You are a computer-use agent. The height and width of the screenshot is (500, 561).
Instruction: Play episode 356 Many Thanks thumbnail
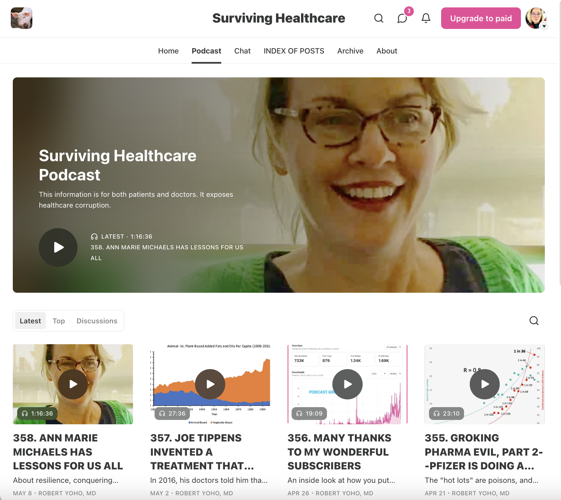(x=348, y=384)
